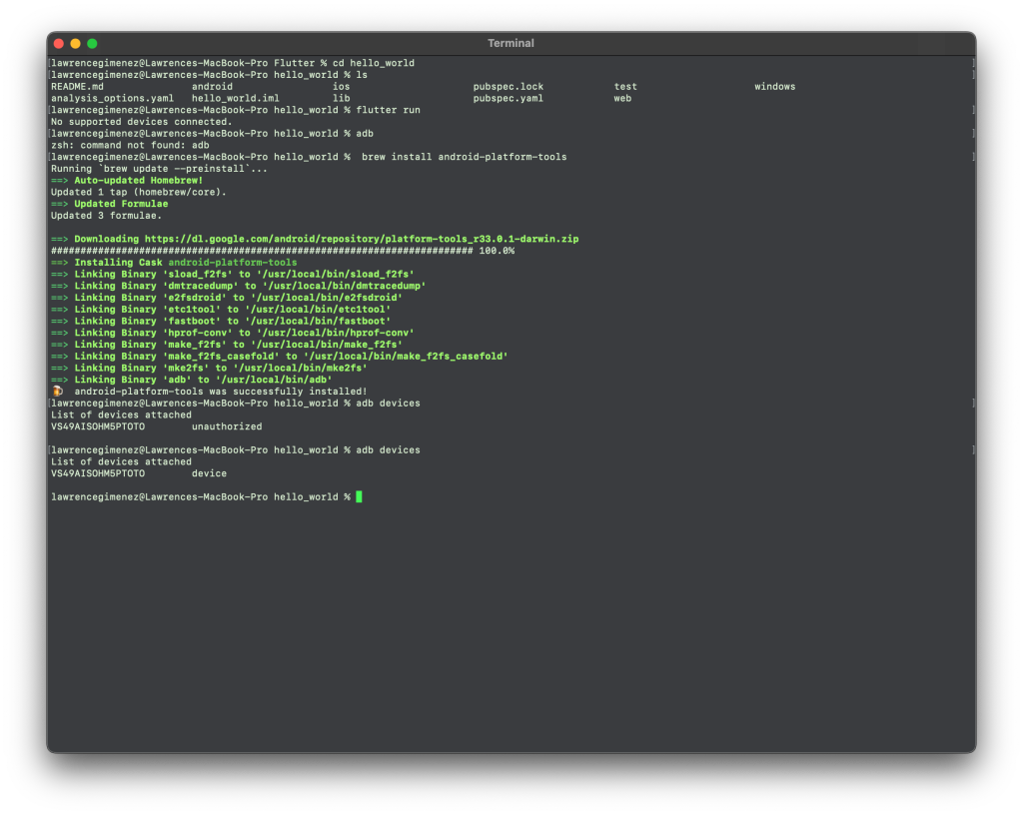1023x815 pixels.
Task: Click the platform-tools download URL
Action: tap(362, 239)
